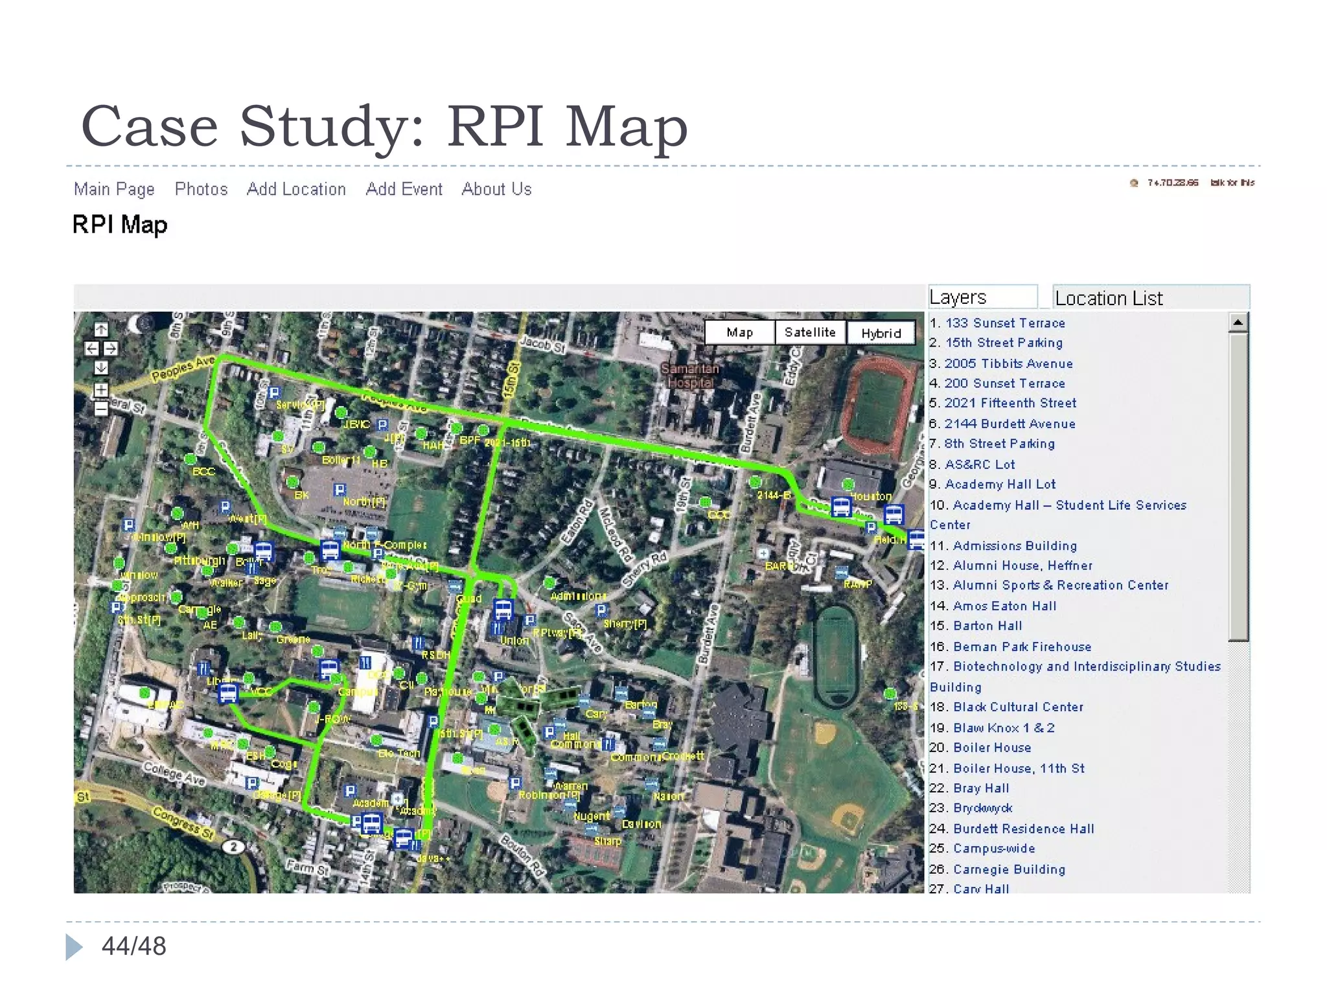The height and width of the screenshot is (995, 1327).
Task: Click the bus stop icon near VCC
Action: (x=227, y=694)
